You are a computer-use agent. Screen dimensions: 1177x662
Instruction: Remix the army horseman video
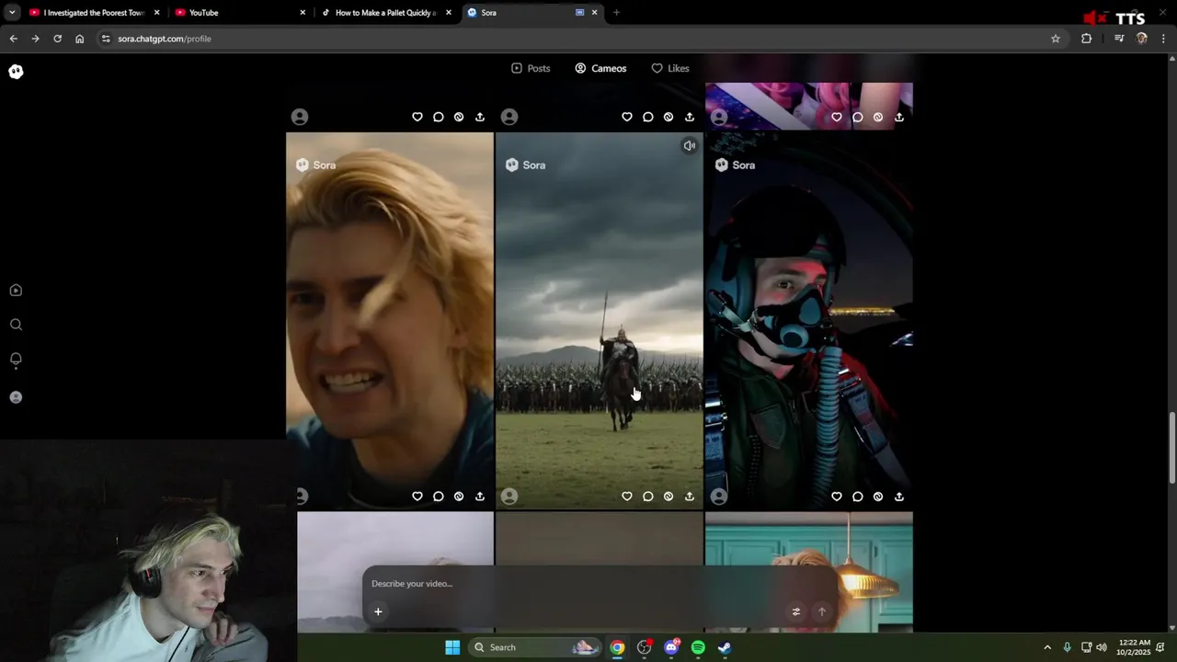[668, 496]
